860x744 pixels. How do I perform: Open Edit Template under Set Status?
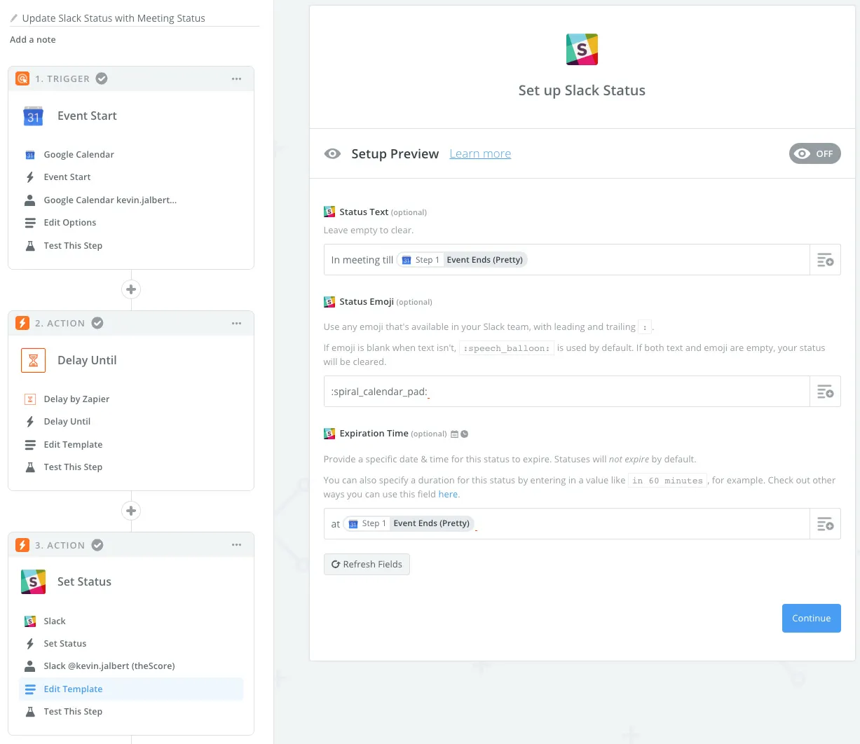pyautogui.click(x=131, y=689)
